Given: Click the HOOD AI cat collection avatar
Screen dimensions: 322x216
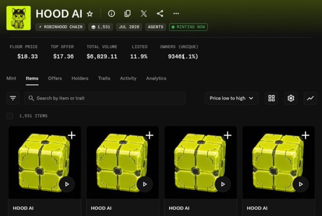Looking at the screenshot, I should pyautogui.click(x=18, y=18).
